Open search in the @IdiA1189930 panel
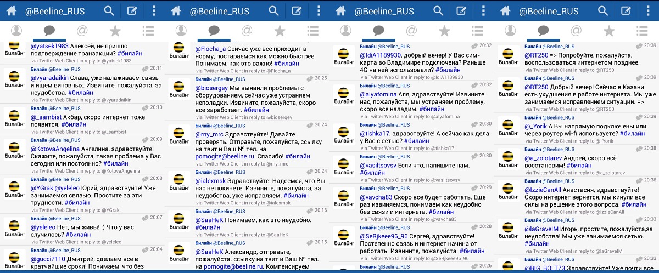The width and height of the screenshot is (659, 273). click(x=438, y=11)
